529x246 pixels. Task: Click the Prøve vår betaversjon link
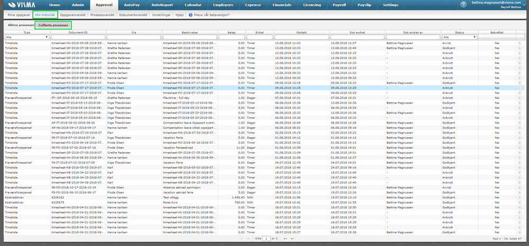pyautogui.click(x=200, y=15)
